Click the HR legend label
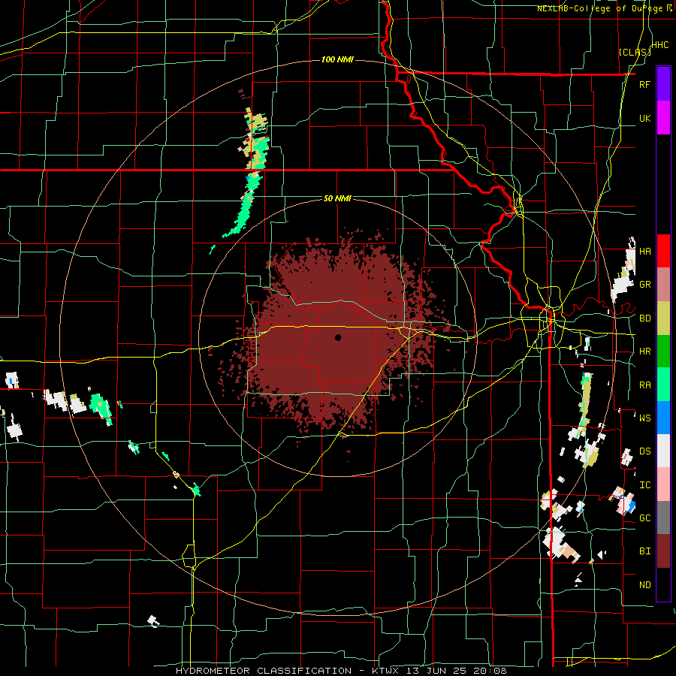This screenshot has width=676, height=676. [644, 352]
